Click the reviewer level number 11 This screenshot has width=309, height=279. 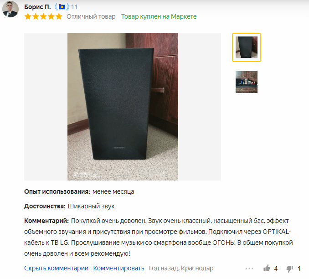[74, 7]
